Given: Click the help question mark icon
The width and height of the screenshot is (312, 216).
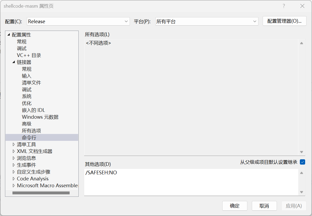Looking at the screenshot, I should click(284, 6).
